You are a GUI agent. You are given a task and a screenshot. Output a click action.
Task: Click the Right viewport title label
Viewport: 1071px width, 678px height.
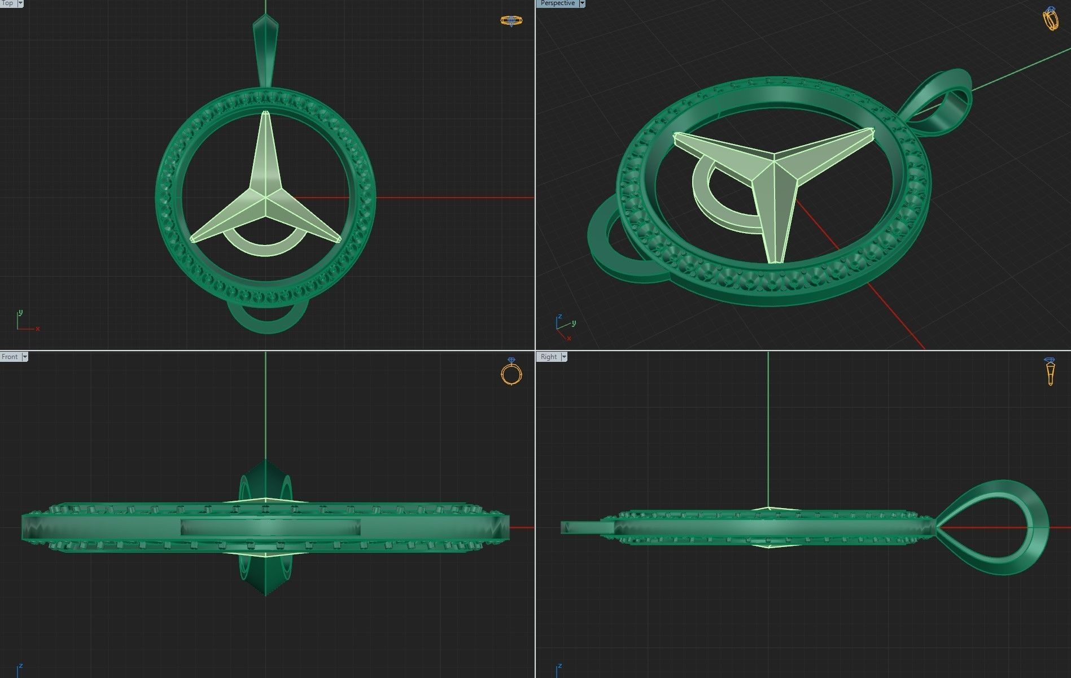(548, 357)
